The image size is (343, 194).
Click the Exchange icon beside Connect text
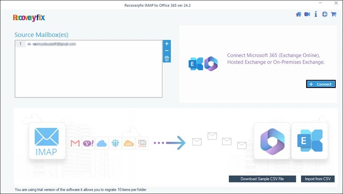[x=196, y=64]
